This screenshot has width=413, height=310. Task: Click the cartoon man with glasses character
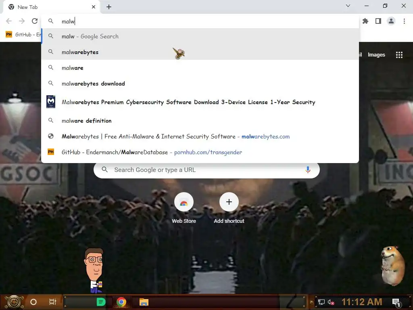click(94, 270)
